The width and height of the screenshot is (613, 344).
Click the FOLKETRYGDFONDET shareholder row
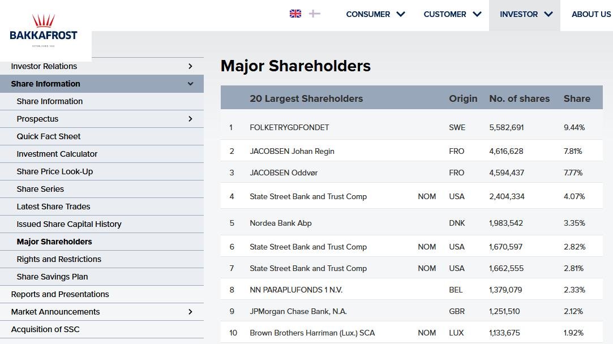coord(289,127)
